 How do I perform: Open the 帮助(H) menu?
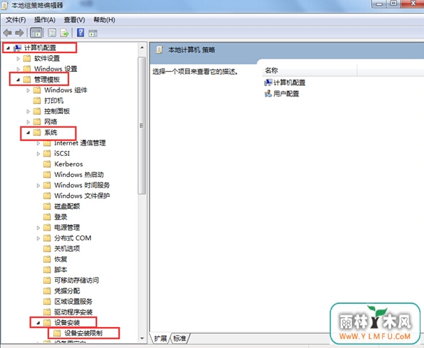pyautogui.click(x=104, y=20)
